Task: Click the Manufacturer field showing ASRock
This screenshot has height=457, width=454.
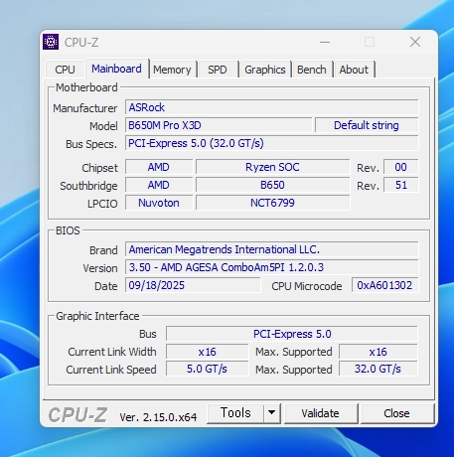Action: coord(271,107)
